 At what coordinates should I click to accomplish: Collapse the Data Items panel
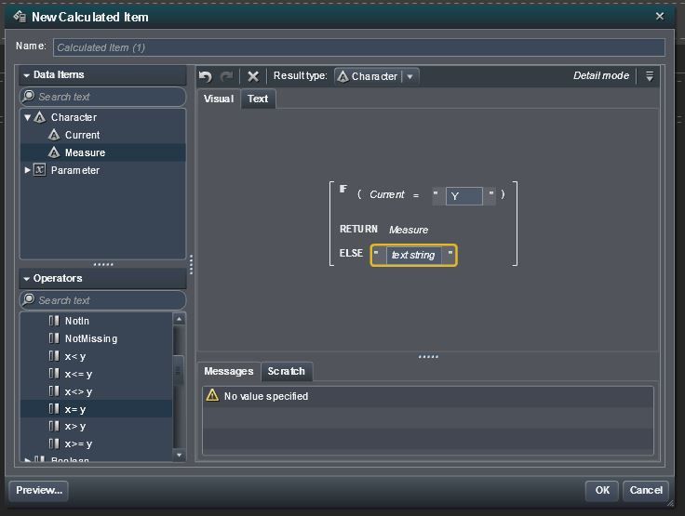pos(27,75)
